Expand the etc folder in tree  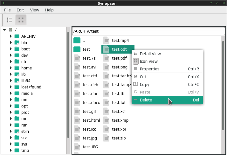pos(11,61)
